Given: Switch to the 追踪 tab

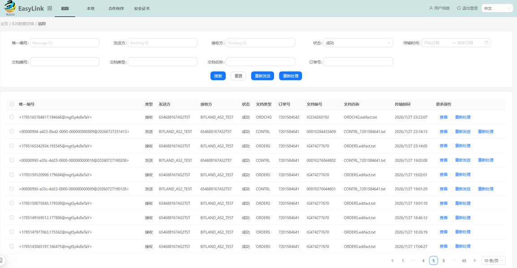Looking at the screenshot, I should pos(65,9).
